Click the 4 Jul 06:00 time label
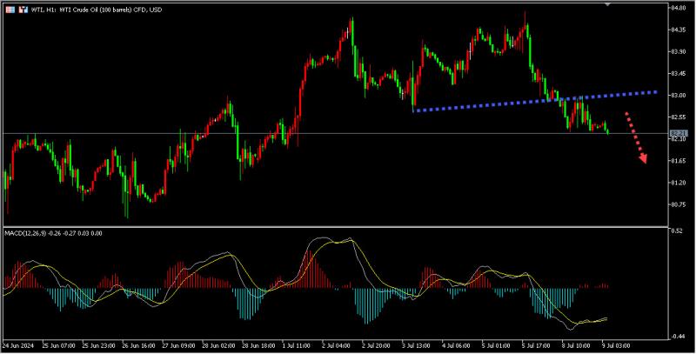The height and width of the screenshot is (354, 696). (x=456, y=345)
